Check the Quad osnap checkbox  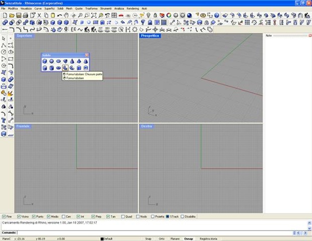click(x=123, y=216)
